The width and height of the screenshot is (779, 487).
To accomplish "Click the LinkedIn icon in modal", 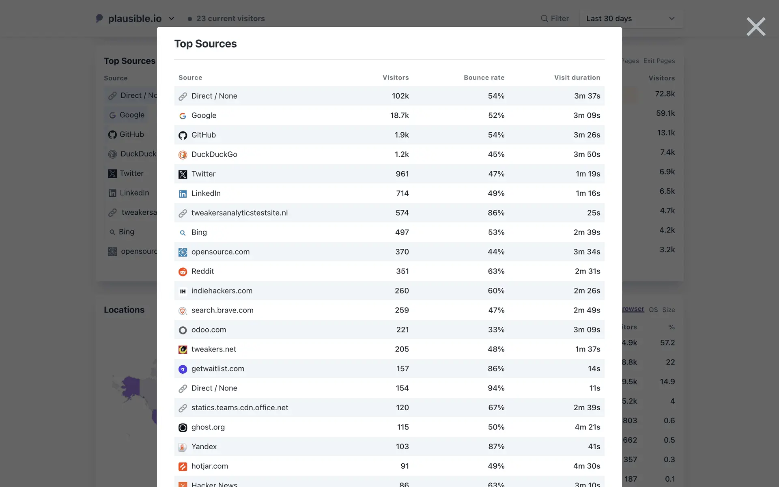I will pos(183,194).
